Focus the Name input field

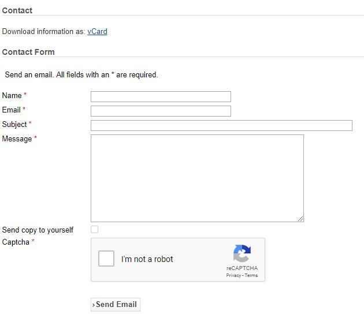pos(161,97)
